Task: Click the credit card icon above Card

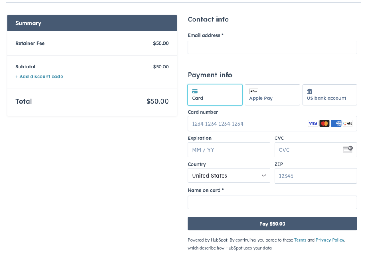Action: (x=195, y=91)
